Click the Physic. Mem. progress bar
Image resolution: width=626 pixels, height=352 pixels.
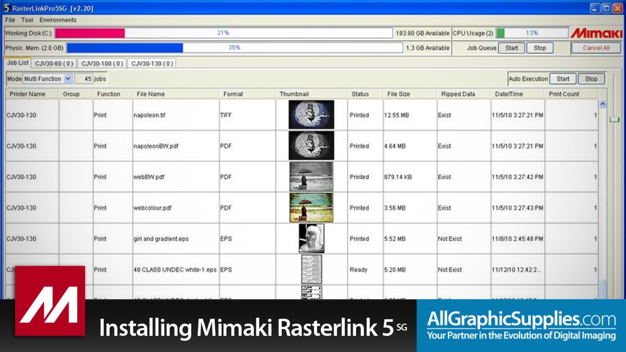tap(235, 48)
